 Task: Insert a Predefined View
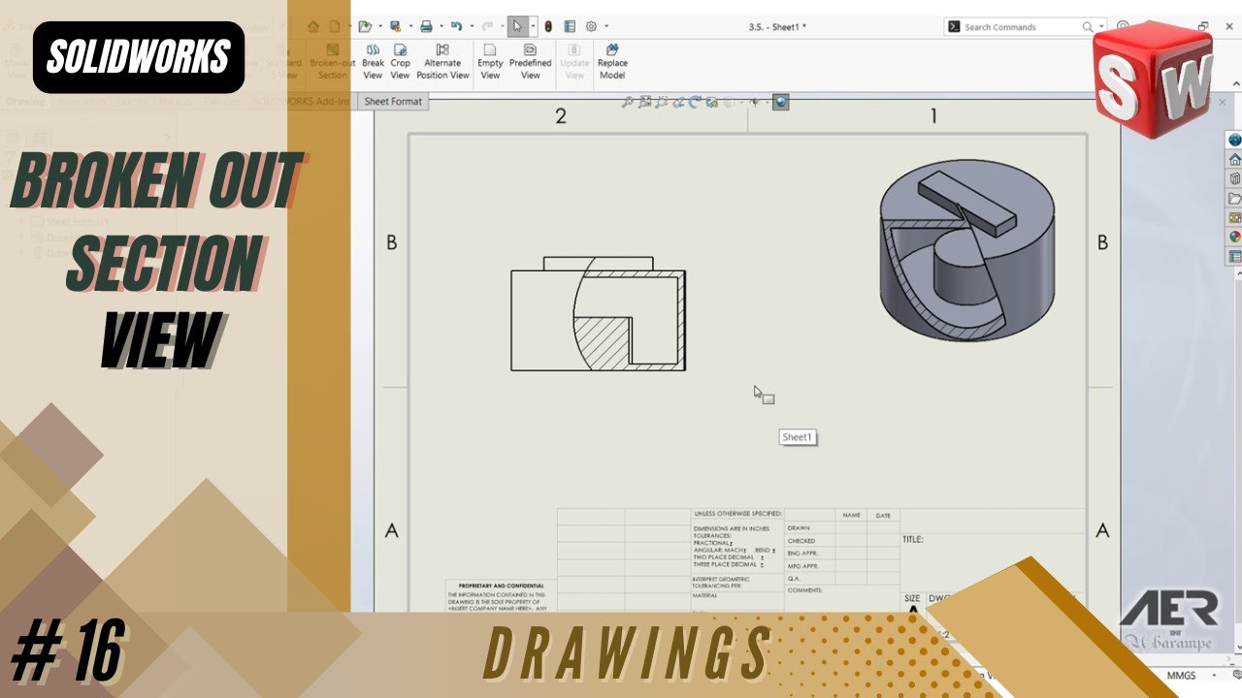click(531, 62)
